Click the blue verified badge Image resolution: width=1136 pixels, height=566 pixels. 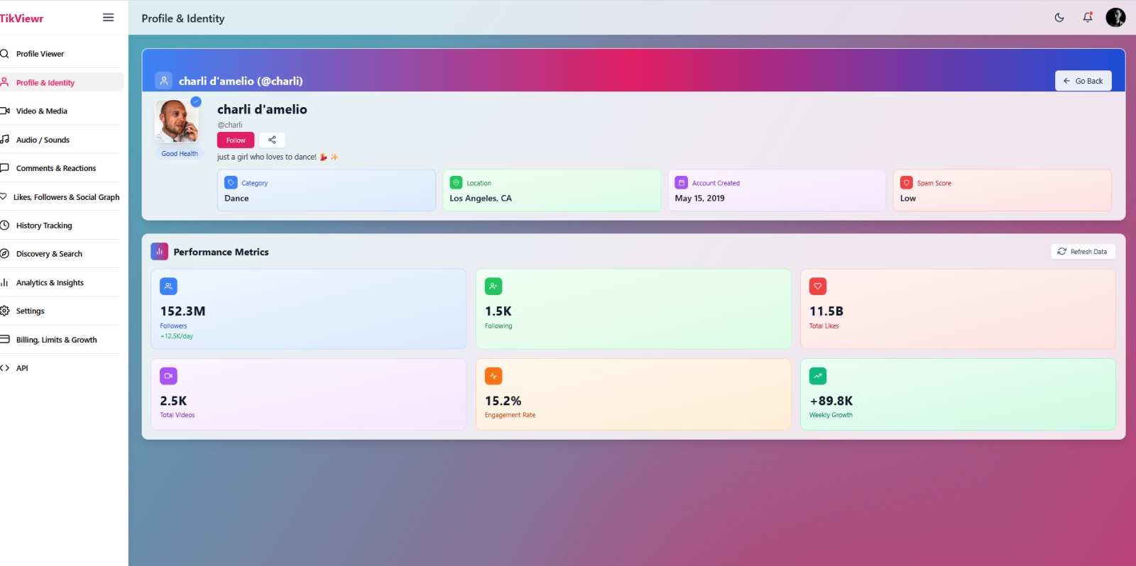pyautogui.click(x=196, y=101)
